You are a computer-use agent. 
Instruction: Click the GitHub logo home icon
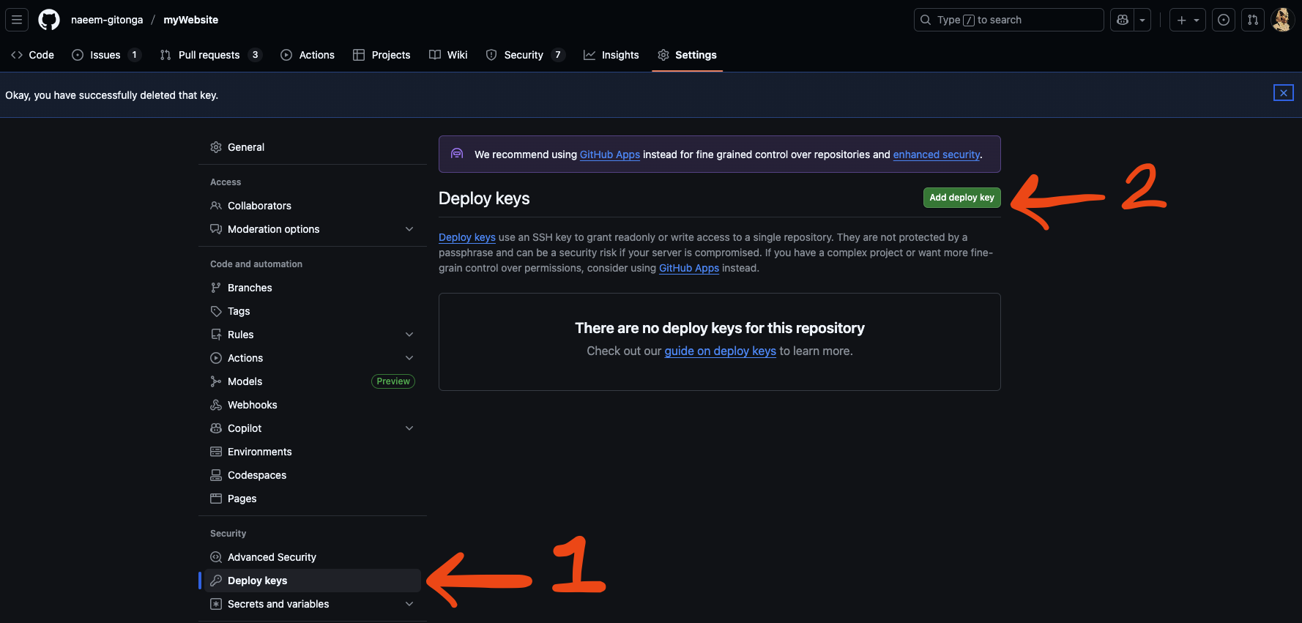tap(49, 20)
